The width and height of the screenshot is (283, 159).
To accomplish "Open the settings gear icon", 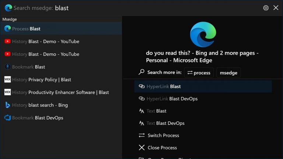I will tap(266, 8).
